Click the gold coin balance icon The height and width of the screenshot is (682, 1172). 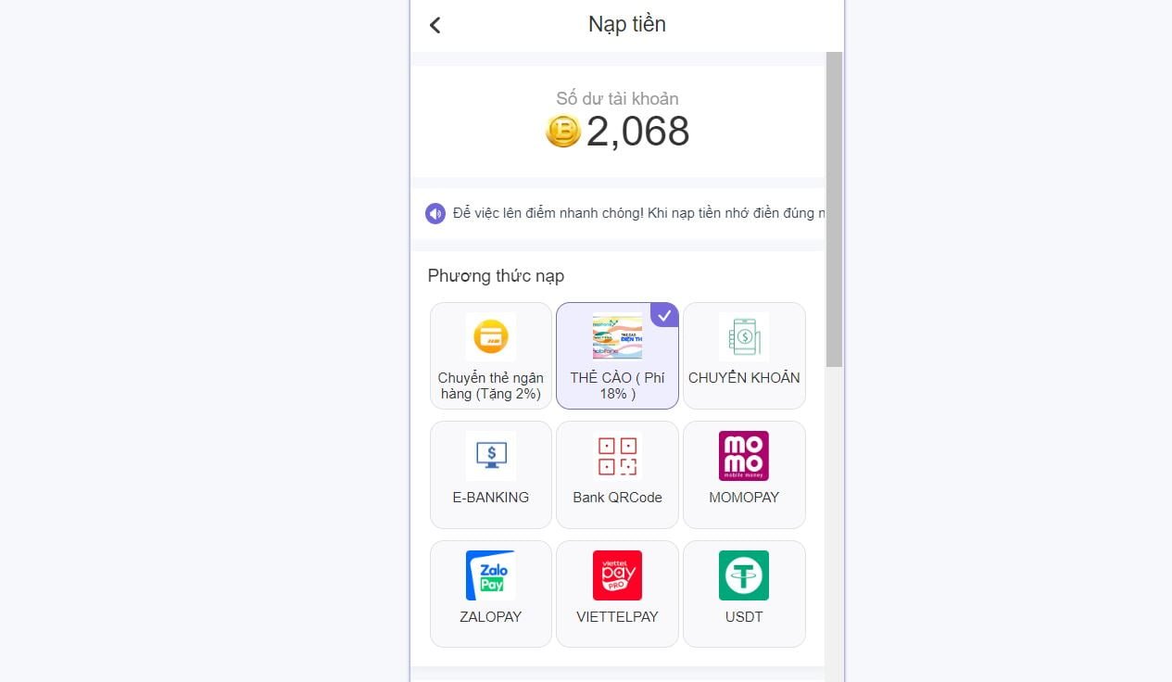562,132
